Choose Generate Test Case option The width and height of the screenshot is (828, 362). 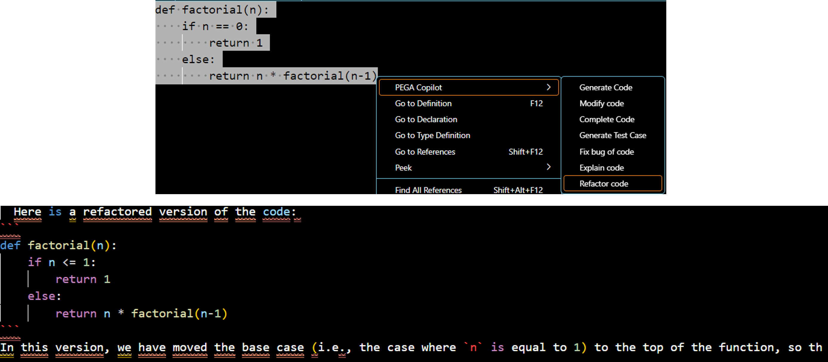coord(613,136)
